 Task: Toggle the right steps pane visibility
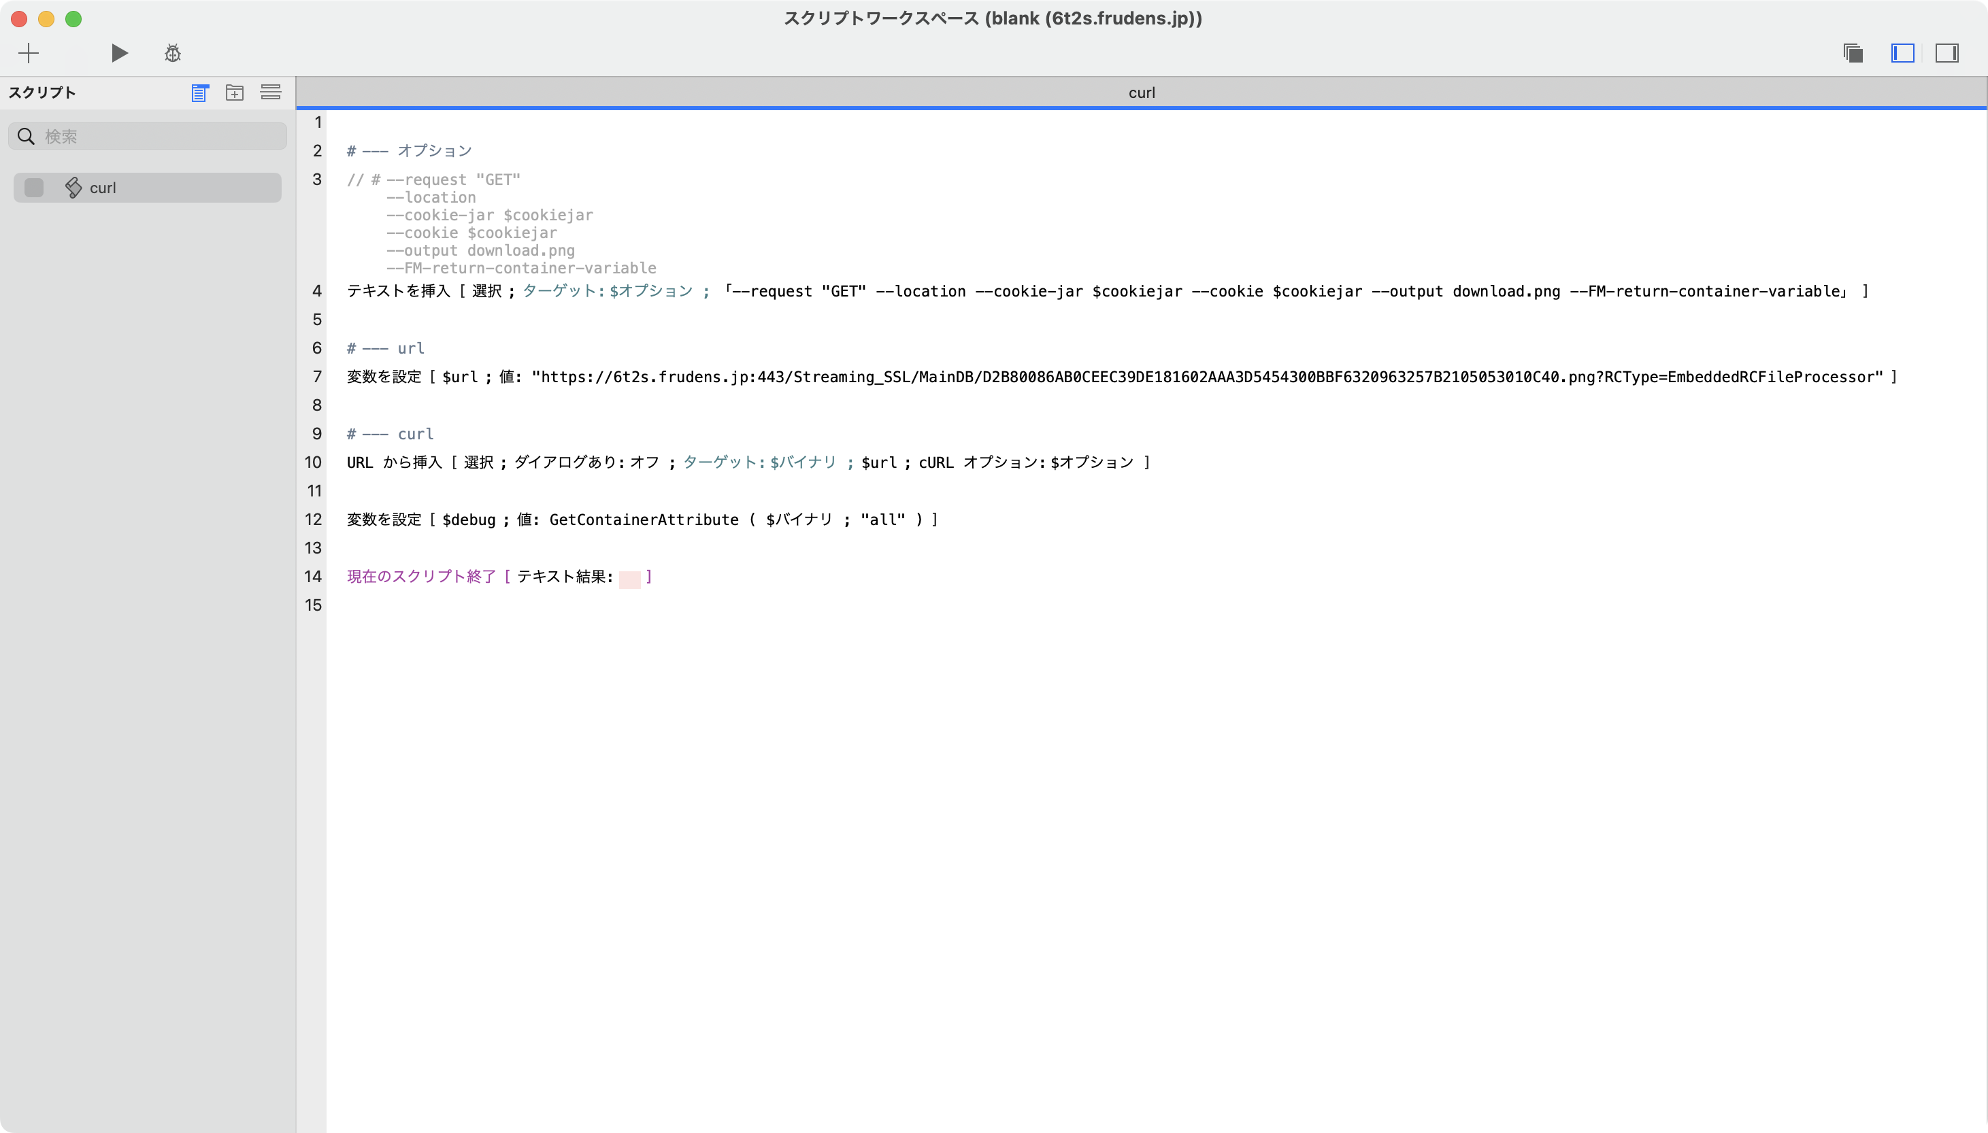[1946, 53]
